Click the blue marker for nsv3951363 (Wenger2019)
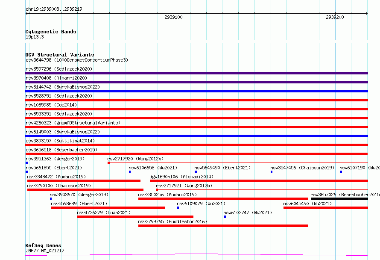Screen dimensions: 380x260 pyautogui.click(x=26, y=163)
